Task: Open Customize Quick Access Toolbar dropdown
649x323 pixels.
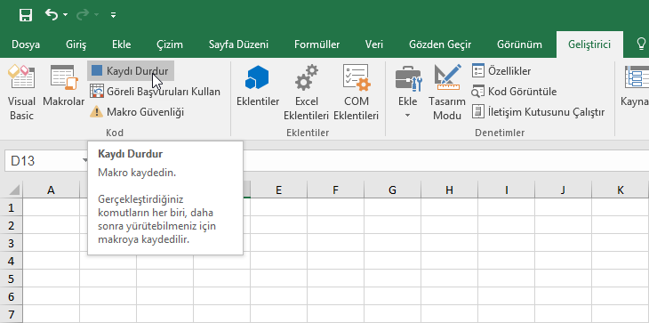Action: click(113, 15)
